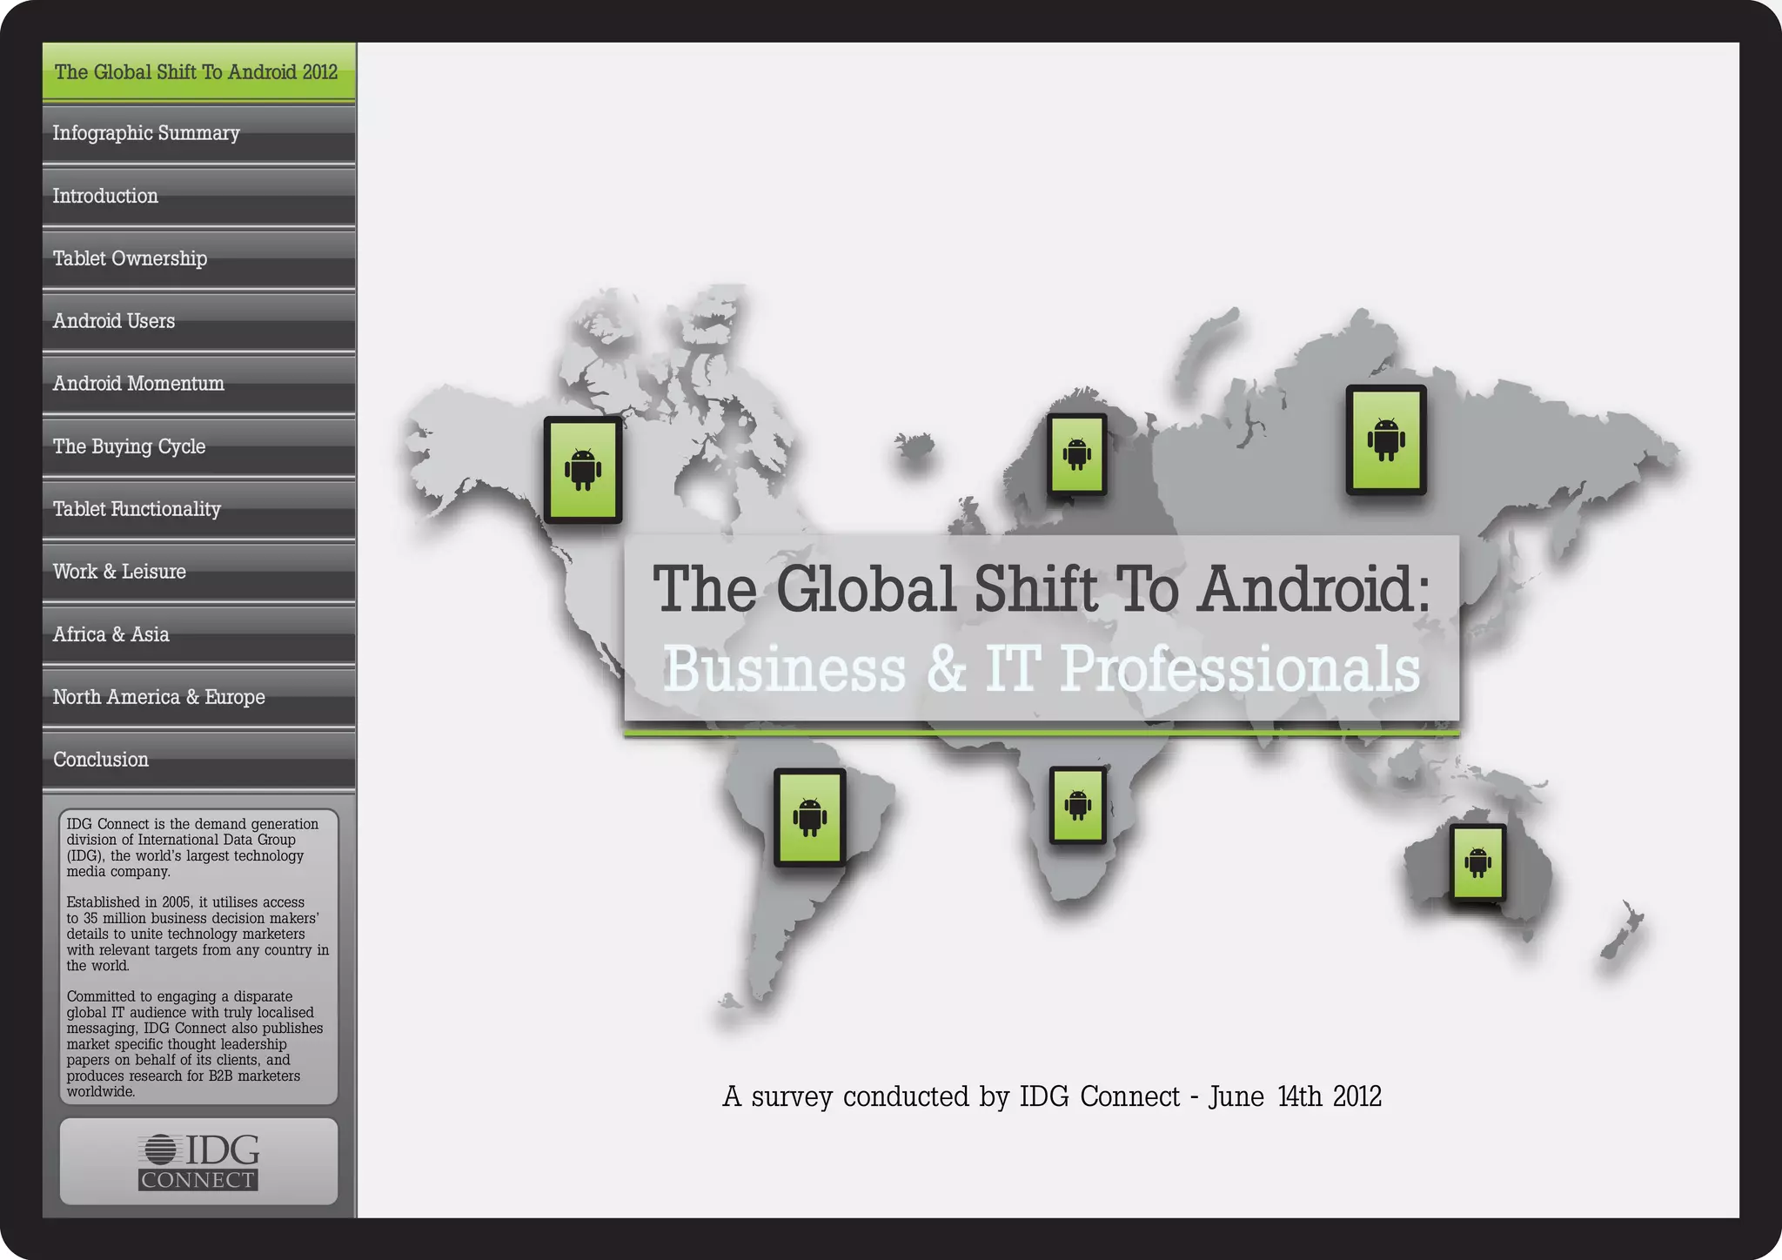This screenshot has height=1260, width=1782.
Task: Go to the Introduction section
Action: tap(198, 196)
